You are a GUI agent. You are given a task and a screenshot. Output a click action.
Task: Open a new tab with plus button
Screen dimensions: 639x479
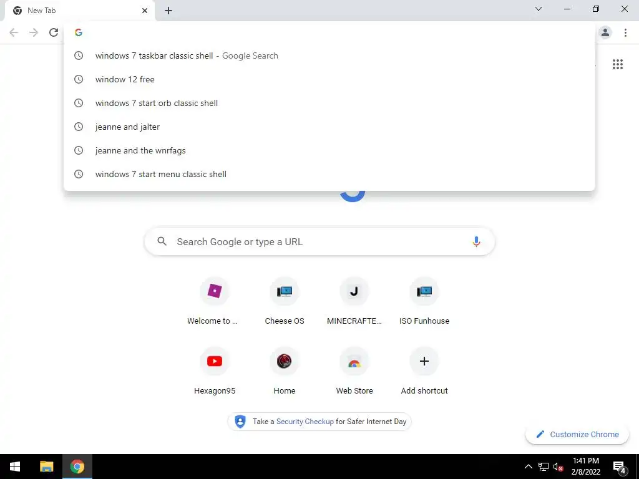[168, 11]
